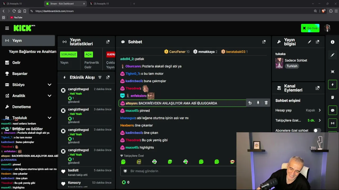Viewport: 339px width, 190px height.
Task: Focus the Bir mesaj gönderin input field
Action: click(x=179, y=171)
